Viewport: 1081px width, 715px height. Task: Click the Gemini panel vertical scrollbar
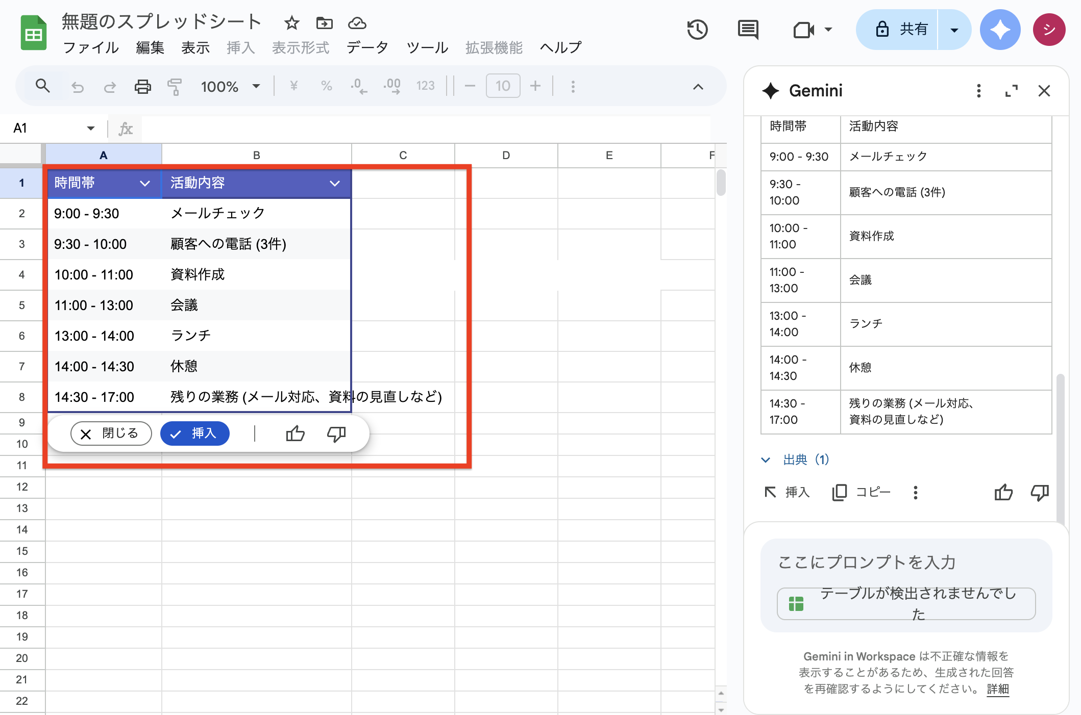(x=1060, y=449)
